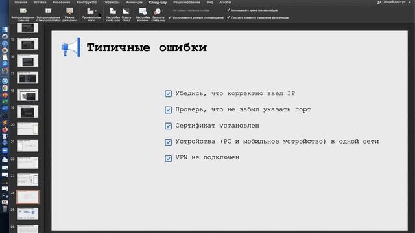Select slide 22 thumbnail
Image resolution: width=415 pixels, height=233 pixels.
(x=27, y=162)
